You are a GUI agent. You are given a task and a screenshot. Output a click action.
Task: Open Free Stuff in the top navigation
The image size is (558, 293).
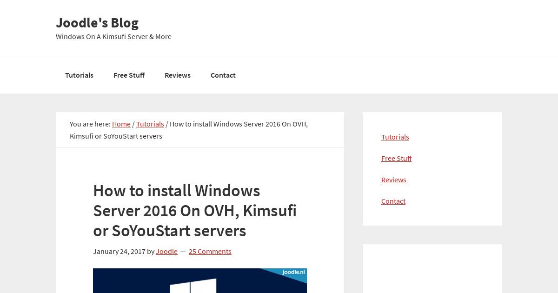(129, 75)
